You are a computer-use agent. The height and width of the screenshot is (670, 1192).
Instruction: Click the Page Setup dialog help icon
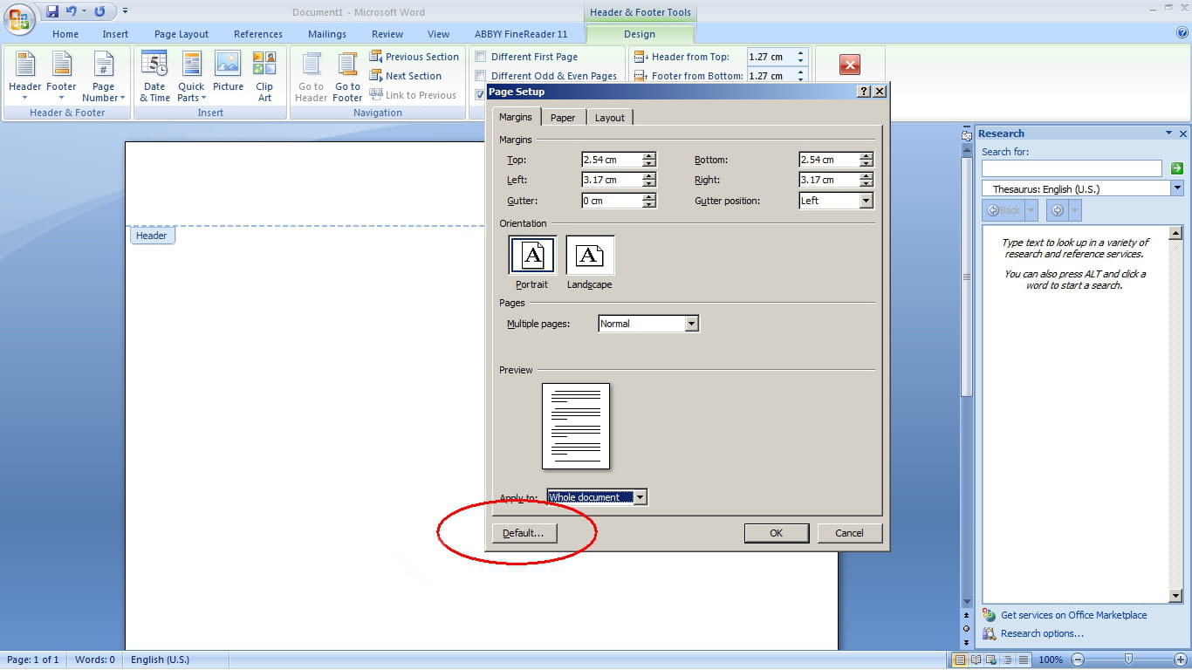click(x=864, y=92)
